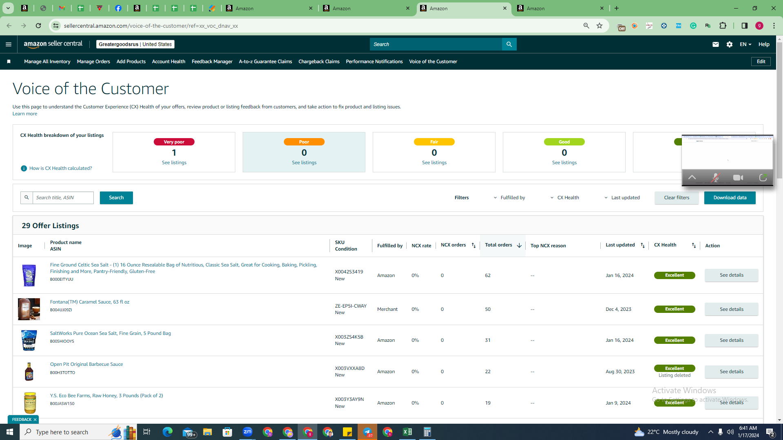
Task: Mute microphone in the floating meeting window
Action: [x=715, y=178]
